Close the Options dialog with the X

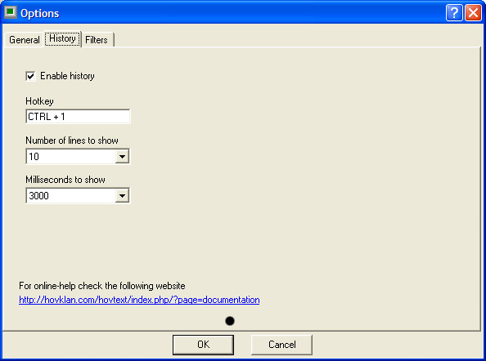[473, 13]
